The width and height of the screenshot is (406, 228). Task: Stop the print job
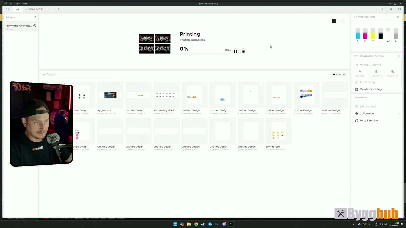243,51
